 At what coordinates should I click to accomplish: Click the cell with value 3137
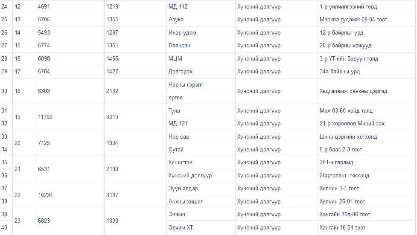[x=112, y=195]
